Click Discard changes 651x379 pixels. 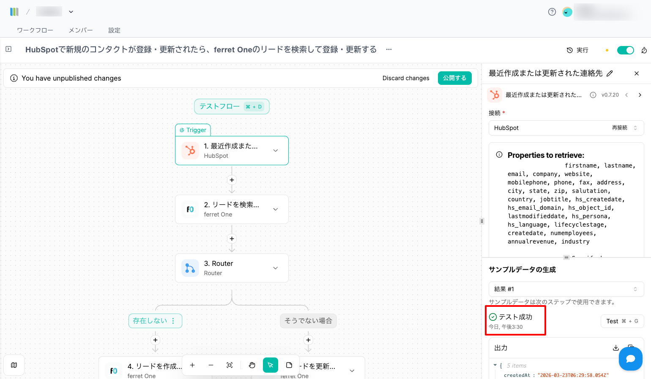click(406, 78)
